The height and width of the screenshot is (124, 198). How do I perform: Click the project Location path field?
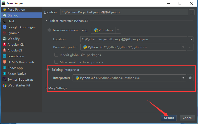(x=124, y=12)
